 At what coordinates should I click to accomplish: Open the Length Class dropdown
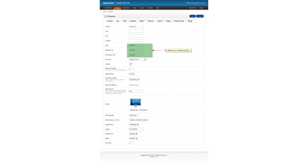click(134, 125)
